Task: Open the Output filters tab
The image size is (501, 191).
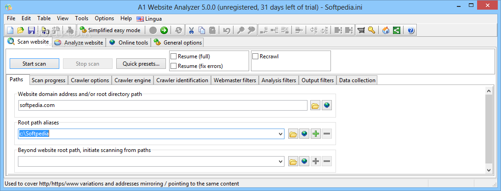Action: point(318,80)
